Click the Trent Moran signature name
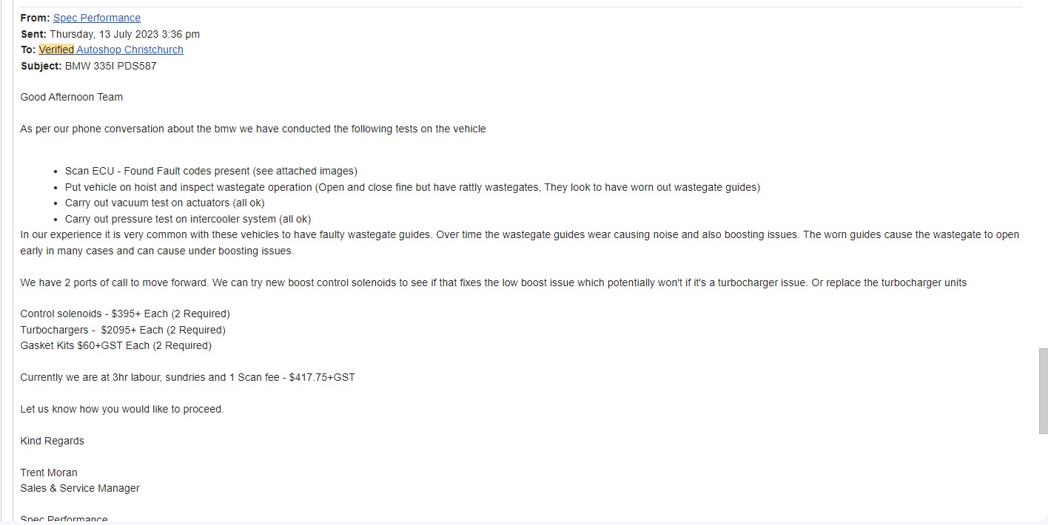Viewport: 1048px width, 525px height. point(49,472)
